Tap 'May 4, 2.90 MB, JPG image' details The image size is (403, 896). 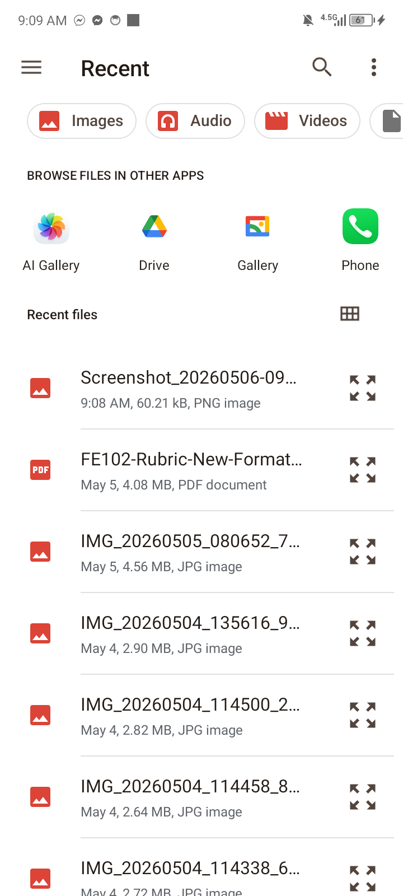point(162,648)
